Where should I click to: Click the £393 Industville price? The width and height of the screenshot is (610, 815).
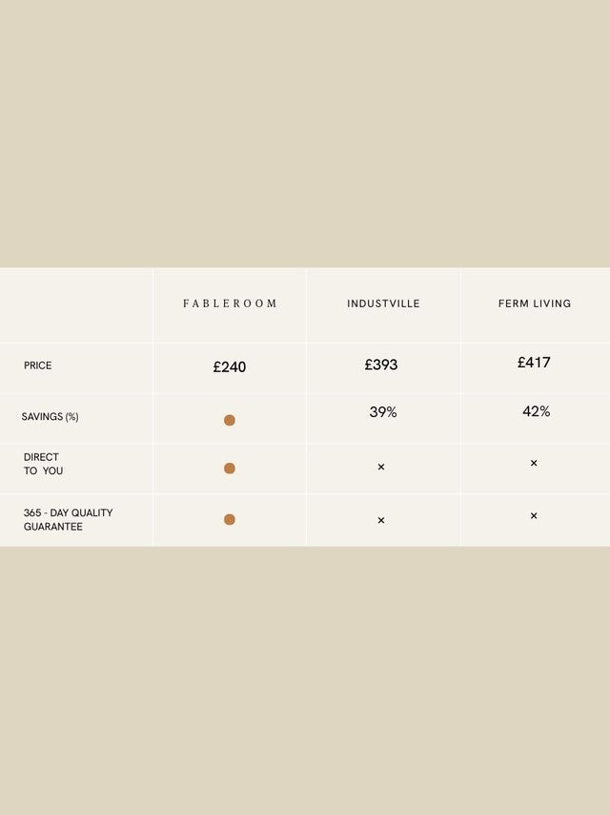[381, 365]
